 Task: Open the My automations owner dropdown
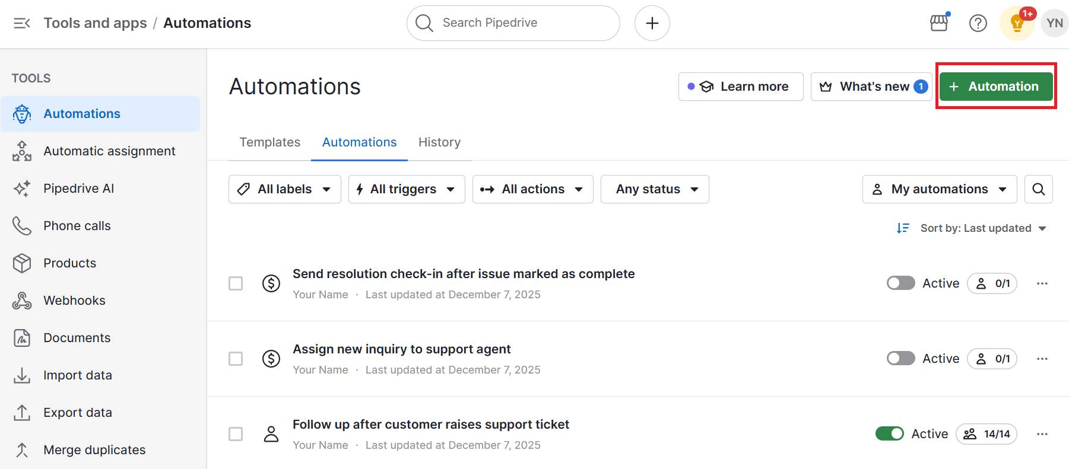pyautogui.click(x=940, y=189)
